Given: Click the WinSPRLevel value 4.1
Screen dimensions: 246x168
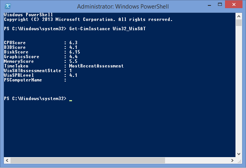Looking at the screenshot, I should (x=73, y=75).
